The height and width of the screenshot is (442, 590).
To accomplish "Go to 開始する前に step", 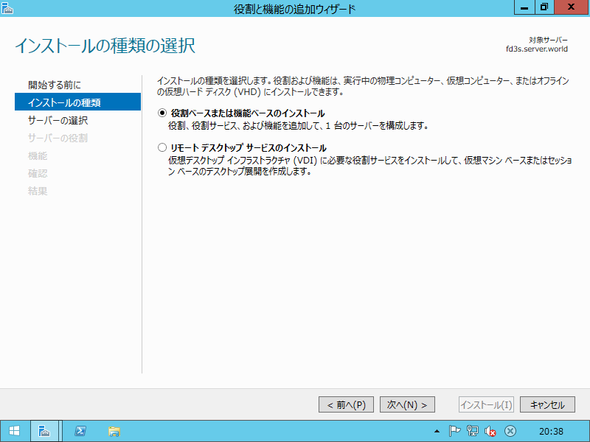I will pyautogui.click(x=55, y=85).
